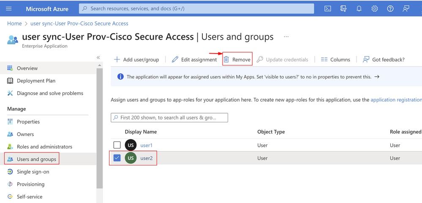This screenshot has height=203, width=422.
Task: Click the Overview grid icon in sidebar
Action: click(x=10, y=68)
